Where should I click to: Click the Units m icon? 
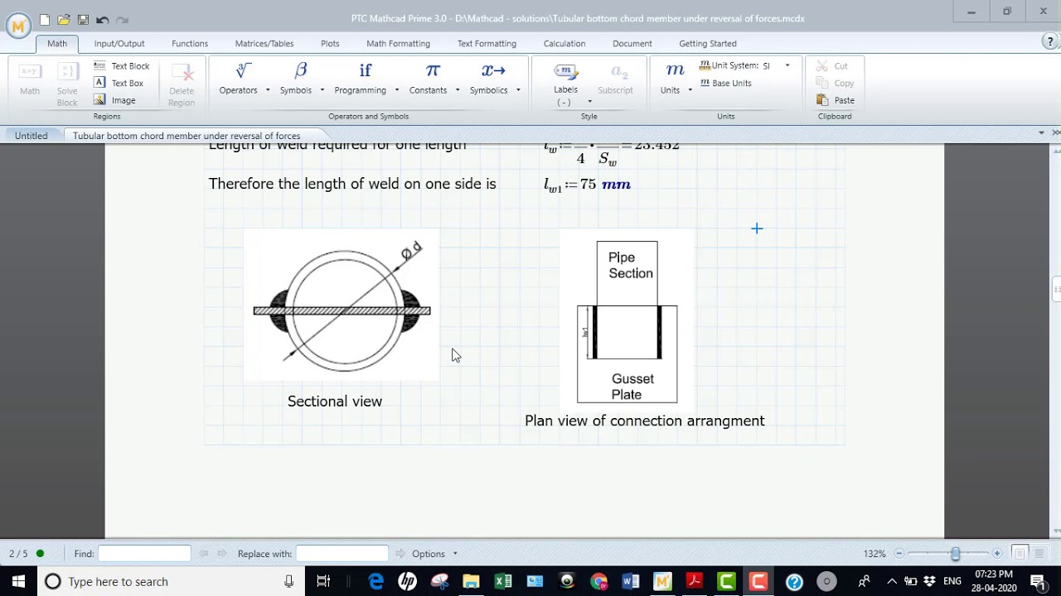(x=675, y=71)
